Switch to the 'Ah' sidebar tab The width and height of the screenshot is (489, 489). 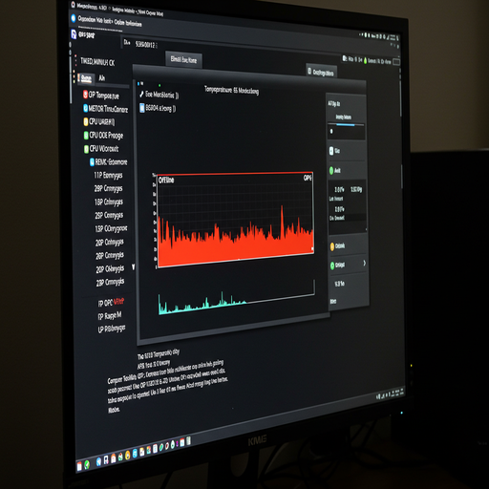[101, 78]
